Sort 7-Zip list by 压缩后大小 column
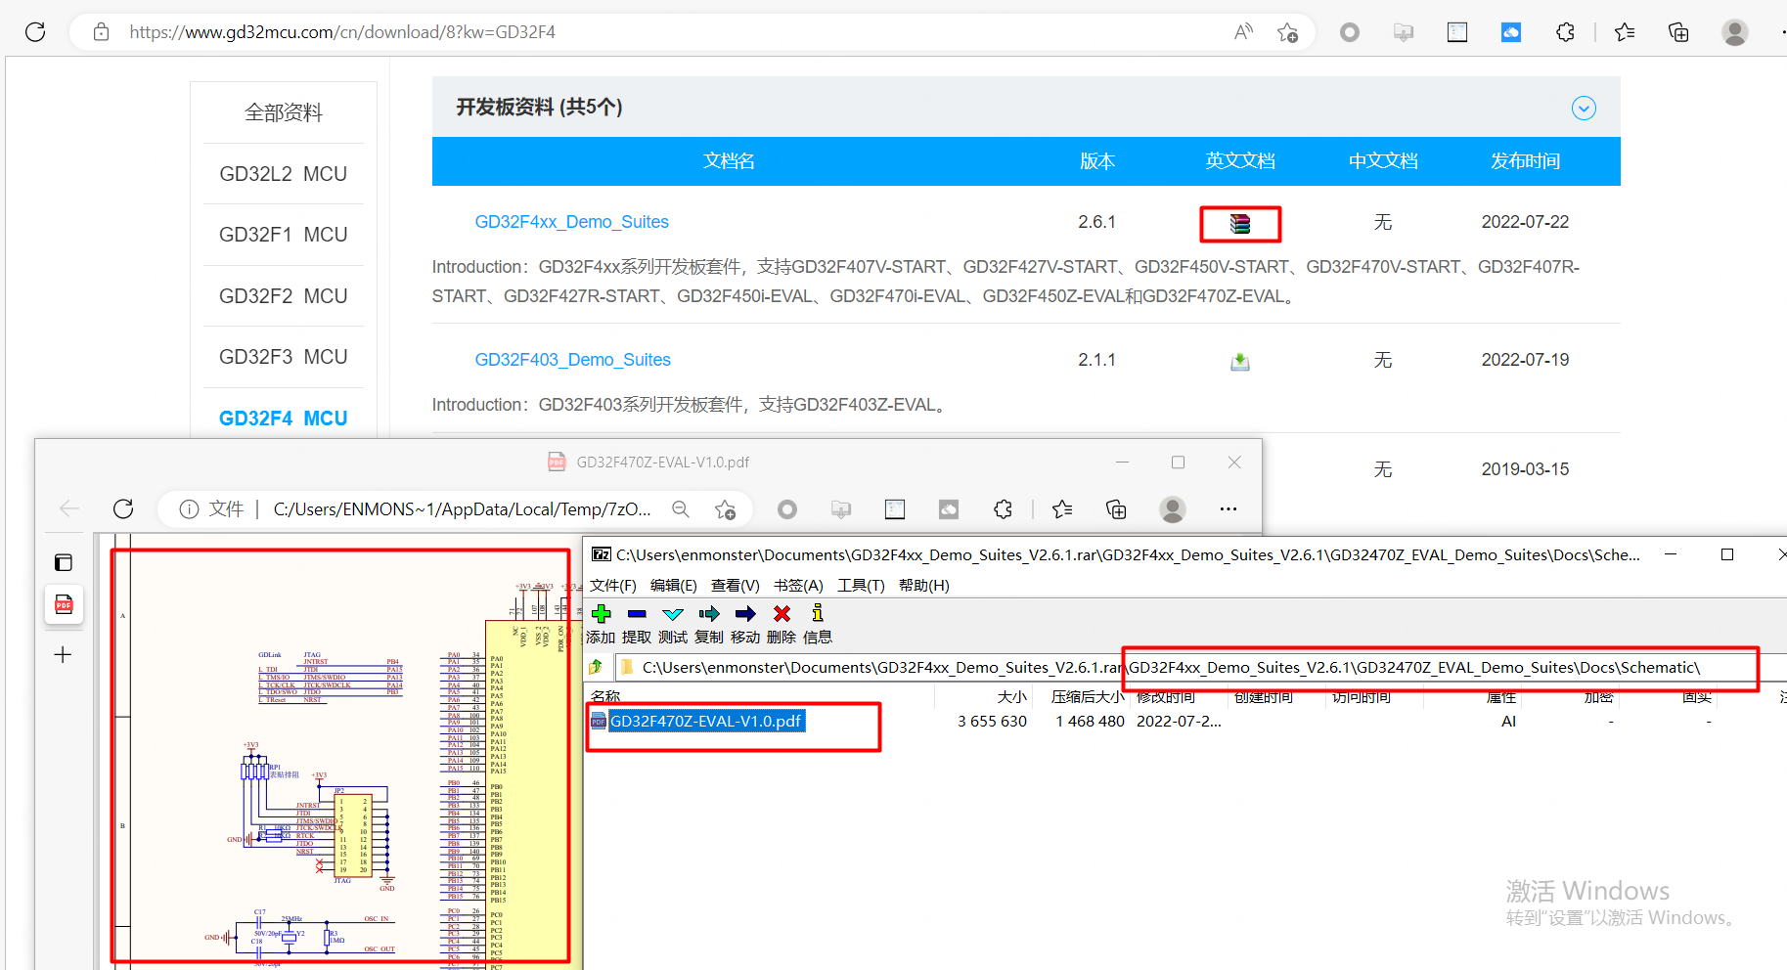Screen dimensions: 1787x970 [1087, 696]
